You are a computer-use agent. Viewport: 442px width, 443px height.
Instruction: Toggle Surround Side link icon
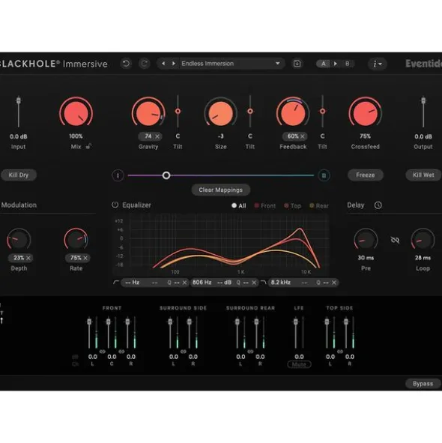tap(184, 352)
